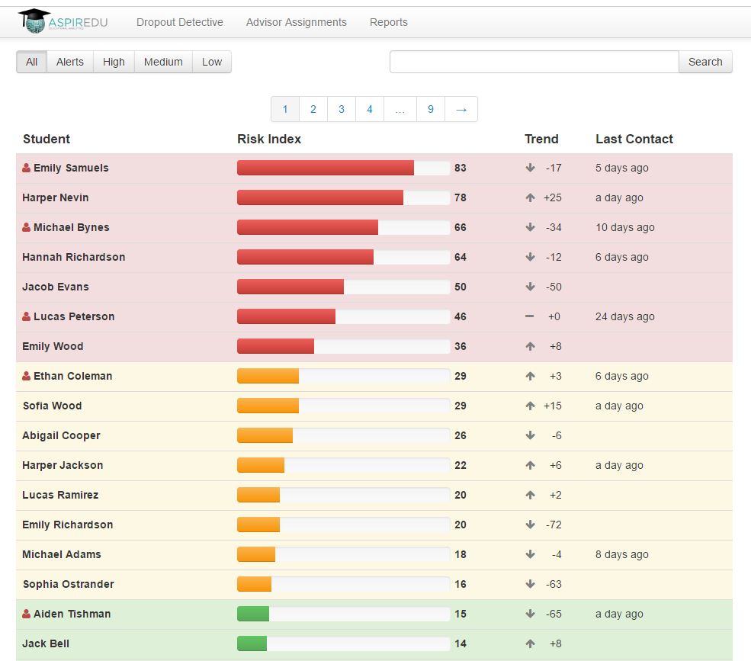Click the person icon next to Aiden Tishman
This screenshot has width=751, height=661.
[27, 614]
